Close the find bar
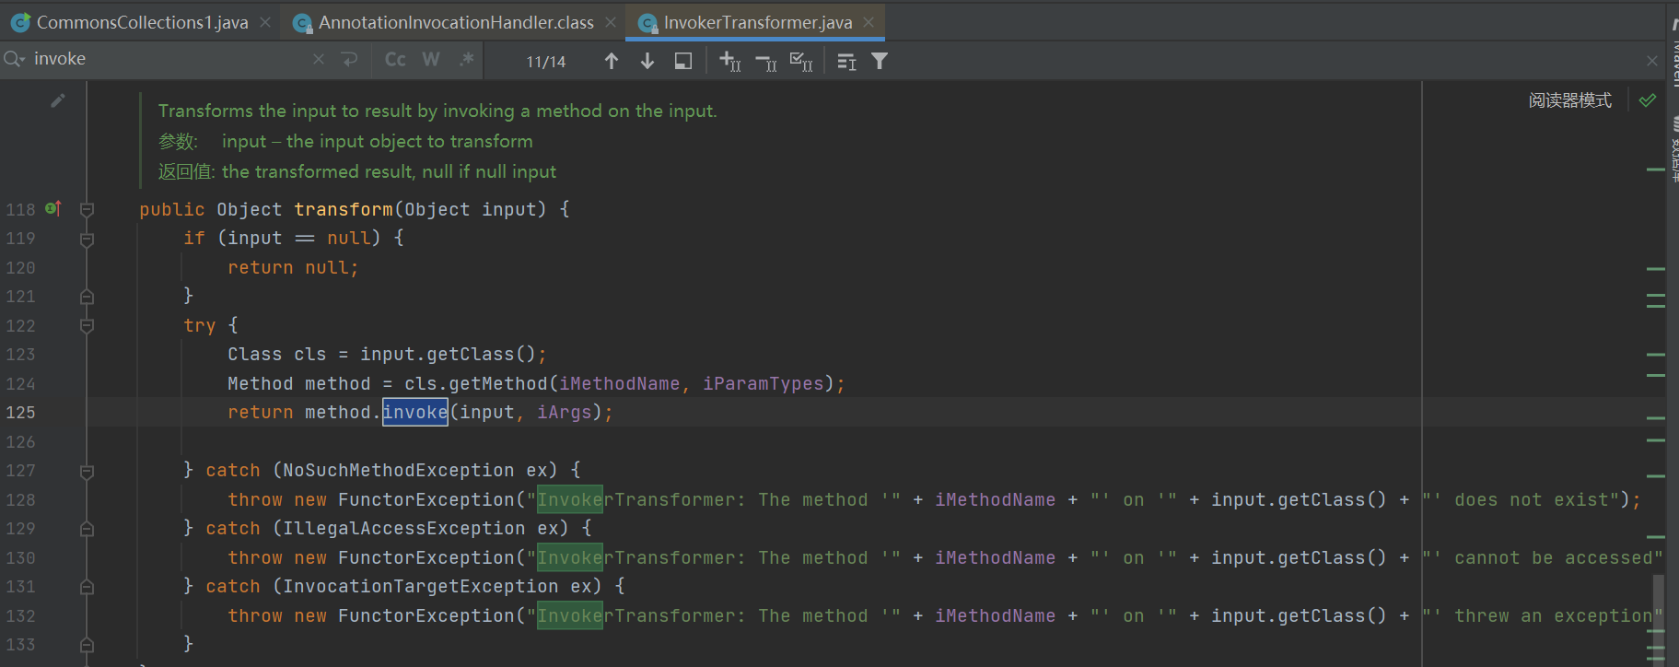 [1652, 61]
